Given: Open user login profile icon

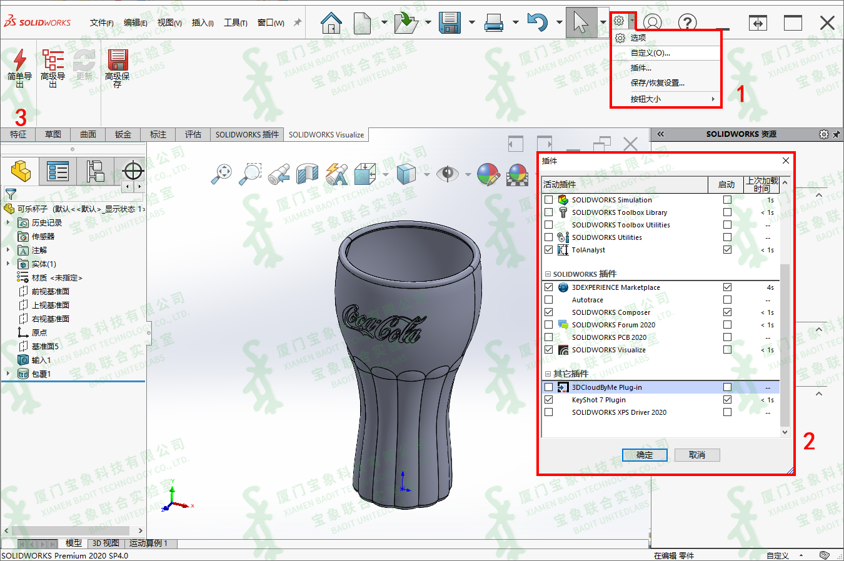Looking at the screenshot, I should [652, 23].
